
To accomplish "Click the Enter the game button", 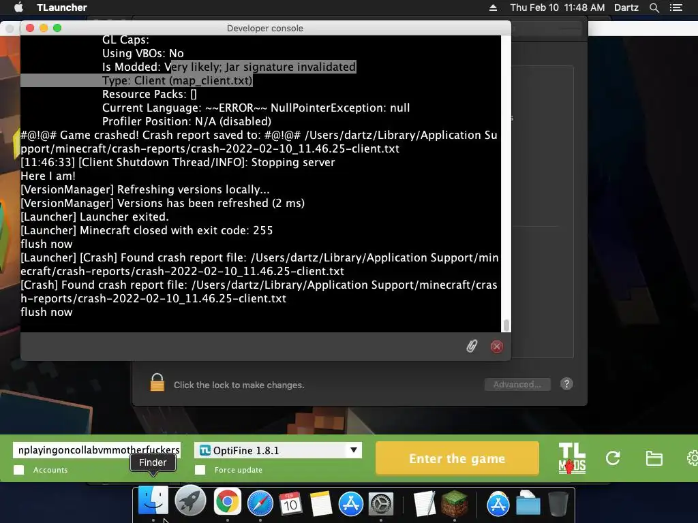I will coord(457,458).
